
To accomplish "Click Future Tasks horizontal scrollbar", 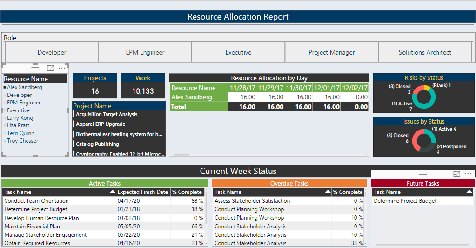I will 422,245.
